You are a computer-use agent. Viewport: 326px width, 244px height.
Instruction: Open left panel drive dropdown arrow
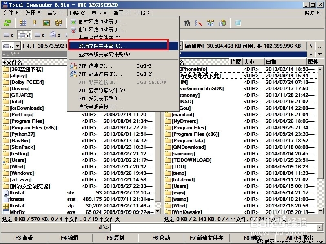click(18, 46)
